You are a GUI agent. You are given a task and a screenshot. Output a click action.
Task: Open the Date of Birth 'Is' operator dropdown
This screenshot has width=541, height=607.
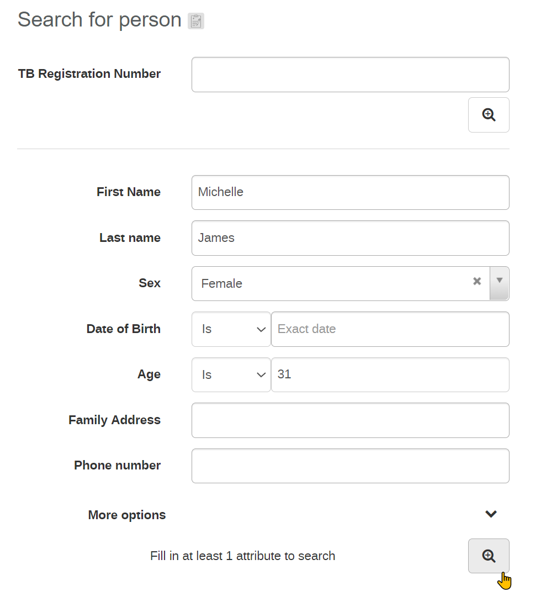pyautogui.click(x=231, y=329)
